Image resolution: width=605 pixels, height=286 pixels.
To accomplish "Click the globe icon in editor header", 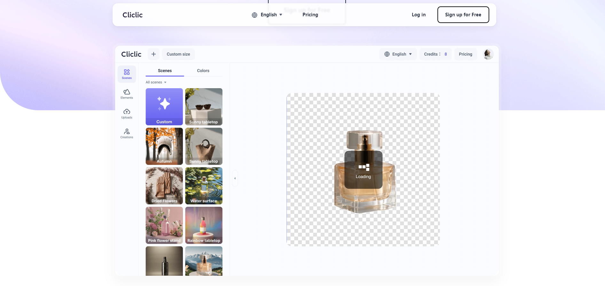I will [x=387, y=54].
